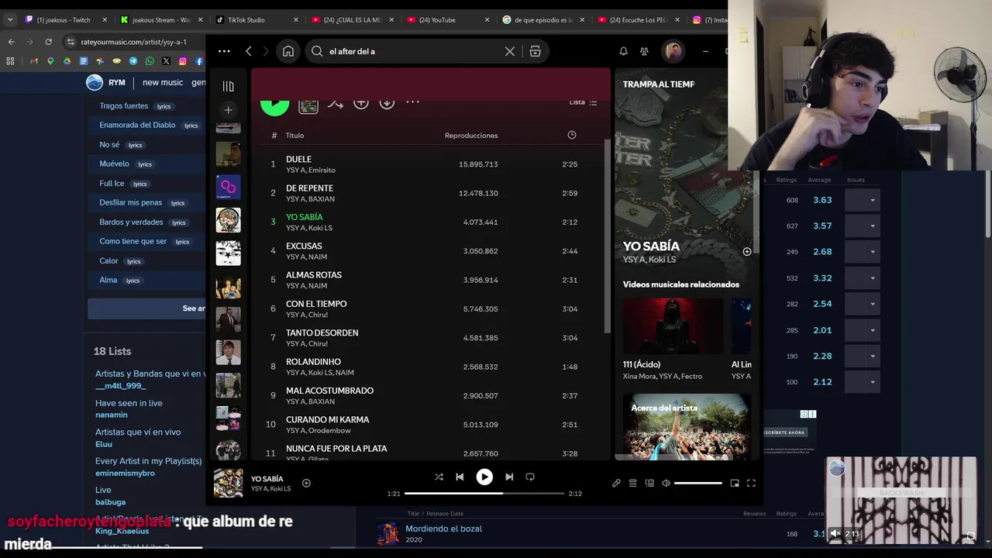Open the friend activity people icon
Viewport: 992px width, 558px height.
(644, 51)
